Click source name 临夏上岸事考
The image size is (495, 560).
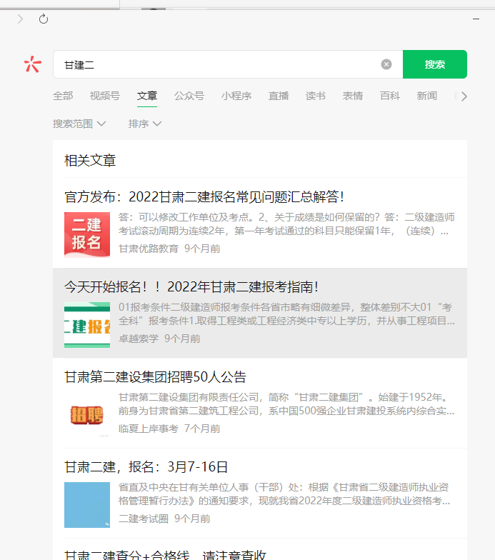coord(149,429)
